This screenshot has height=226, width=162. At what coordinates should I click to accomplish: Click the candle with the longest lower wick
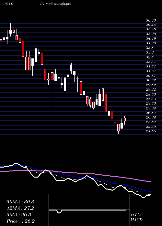[52, 89]
